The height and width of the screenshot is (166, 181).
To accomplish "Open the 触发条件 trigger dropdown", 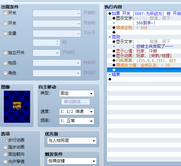I will (72, 161).
